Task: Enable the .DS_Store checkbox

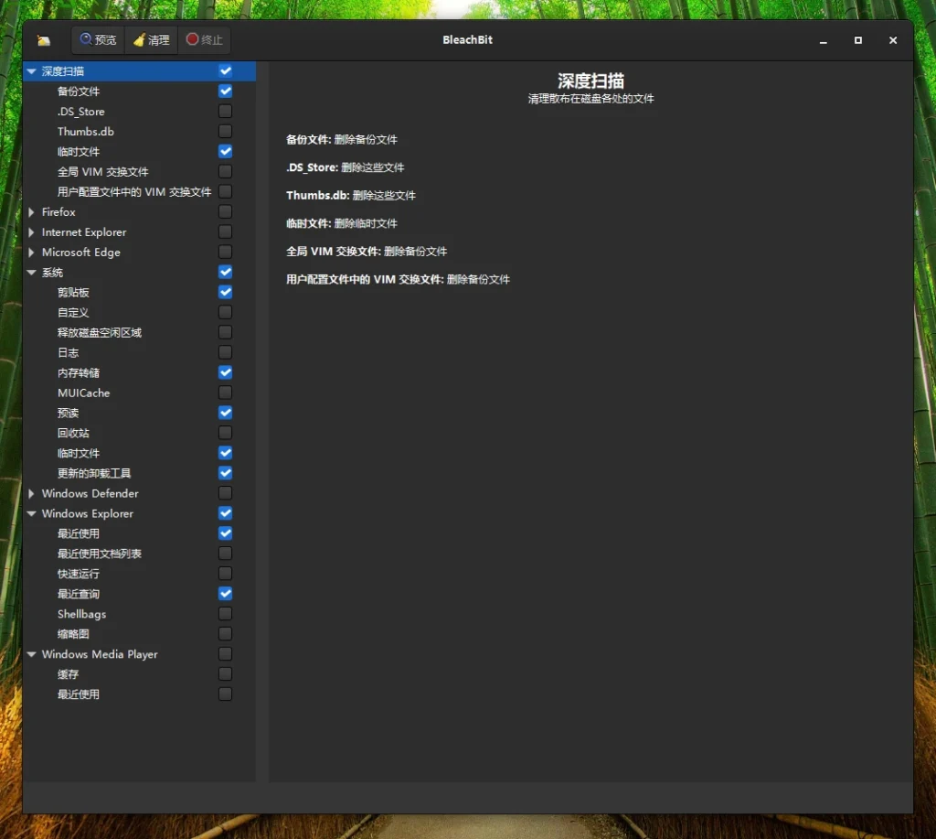Action: tap(225, 112)
